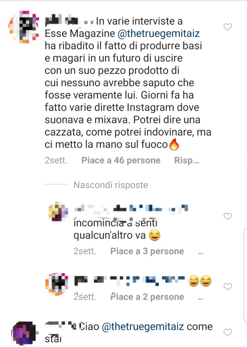The height and width of the screenshot is (347, 247).
Task: Open blurred username of the first reply
Action: (131, 209)
